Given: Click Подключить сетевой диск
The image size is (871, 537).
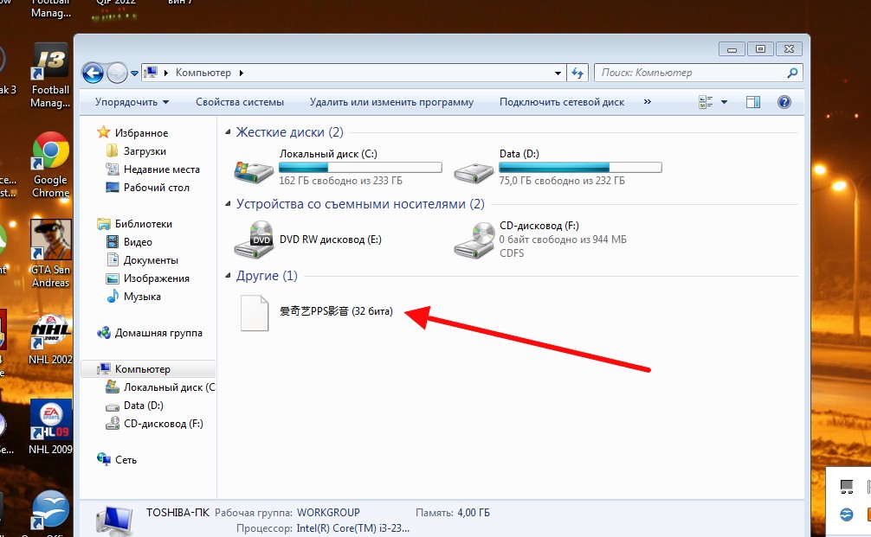Looking at the screenshot, I should 562,102.
